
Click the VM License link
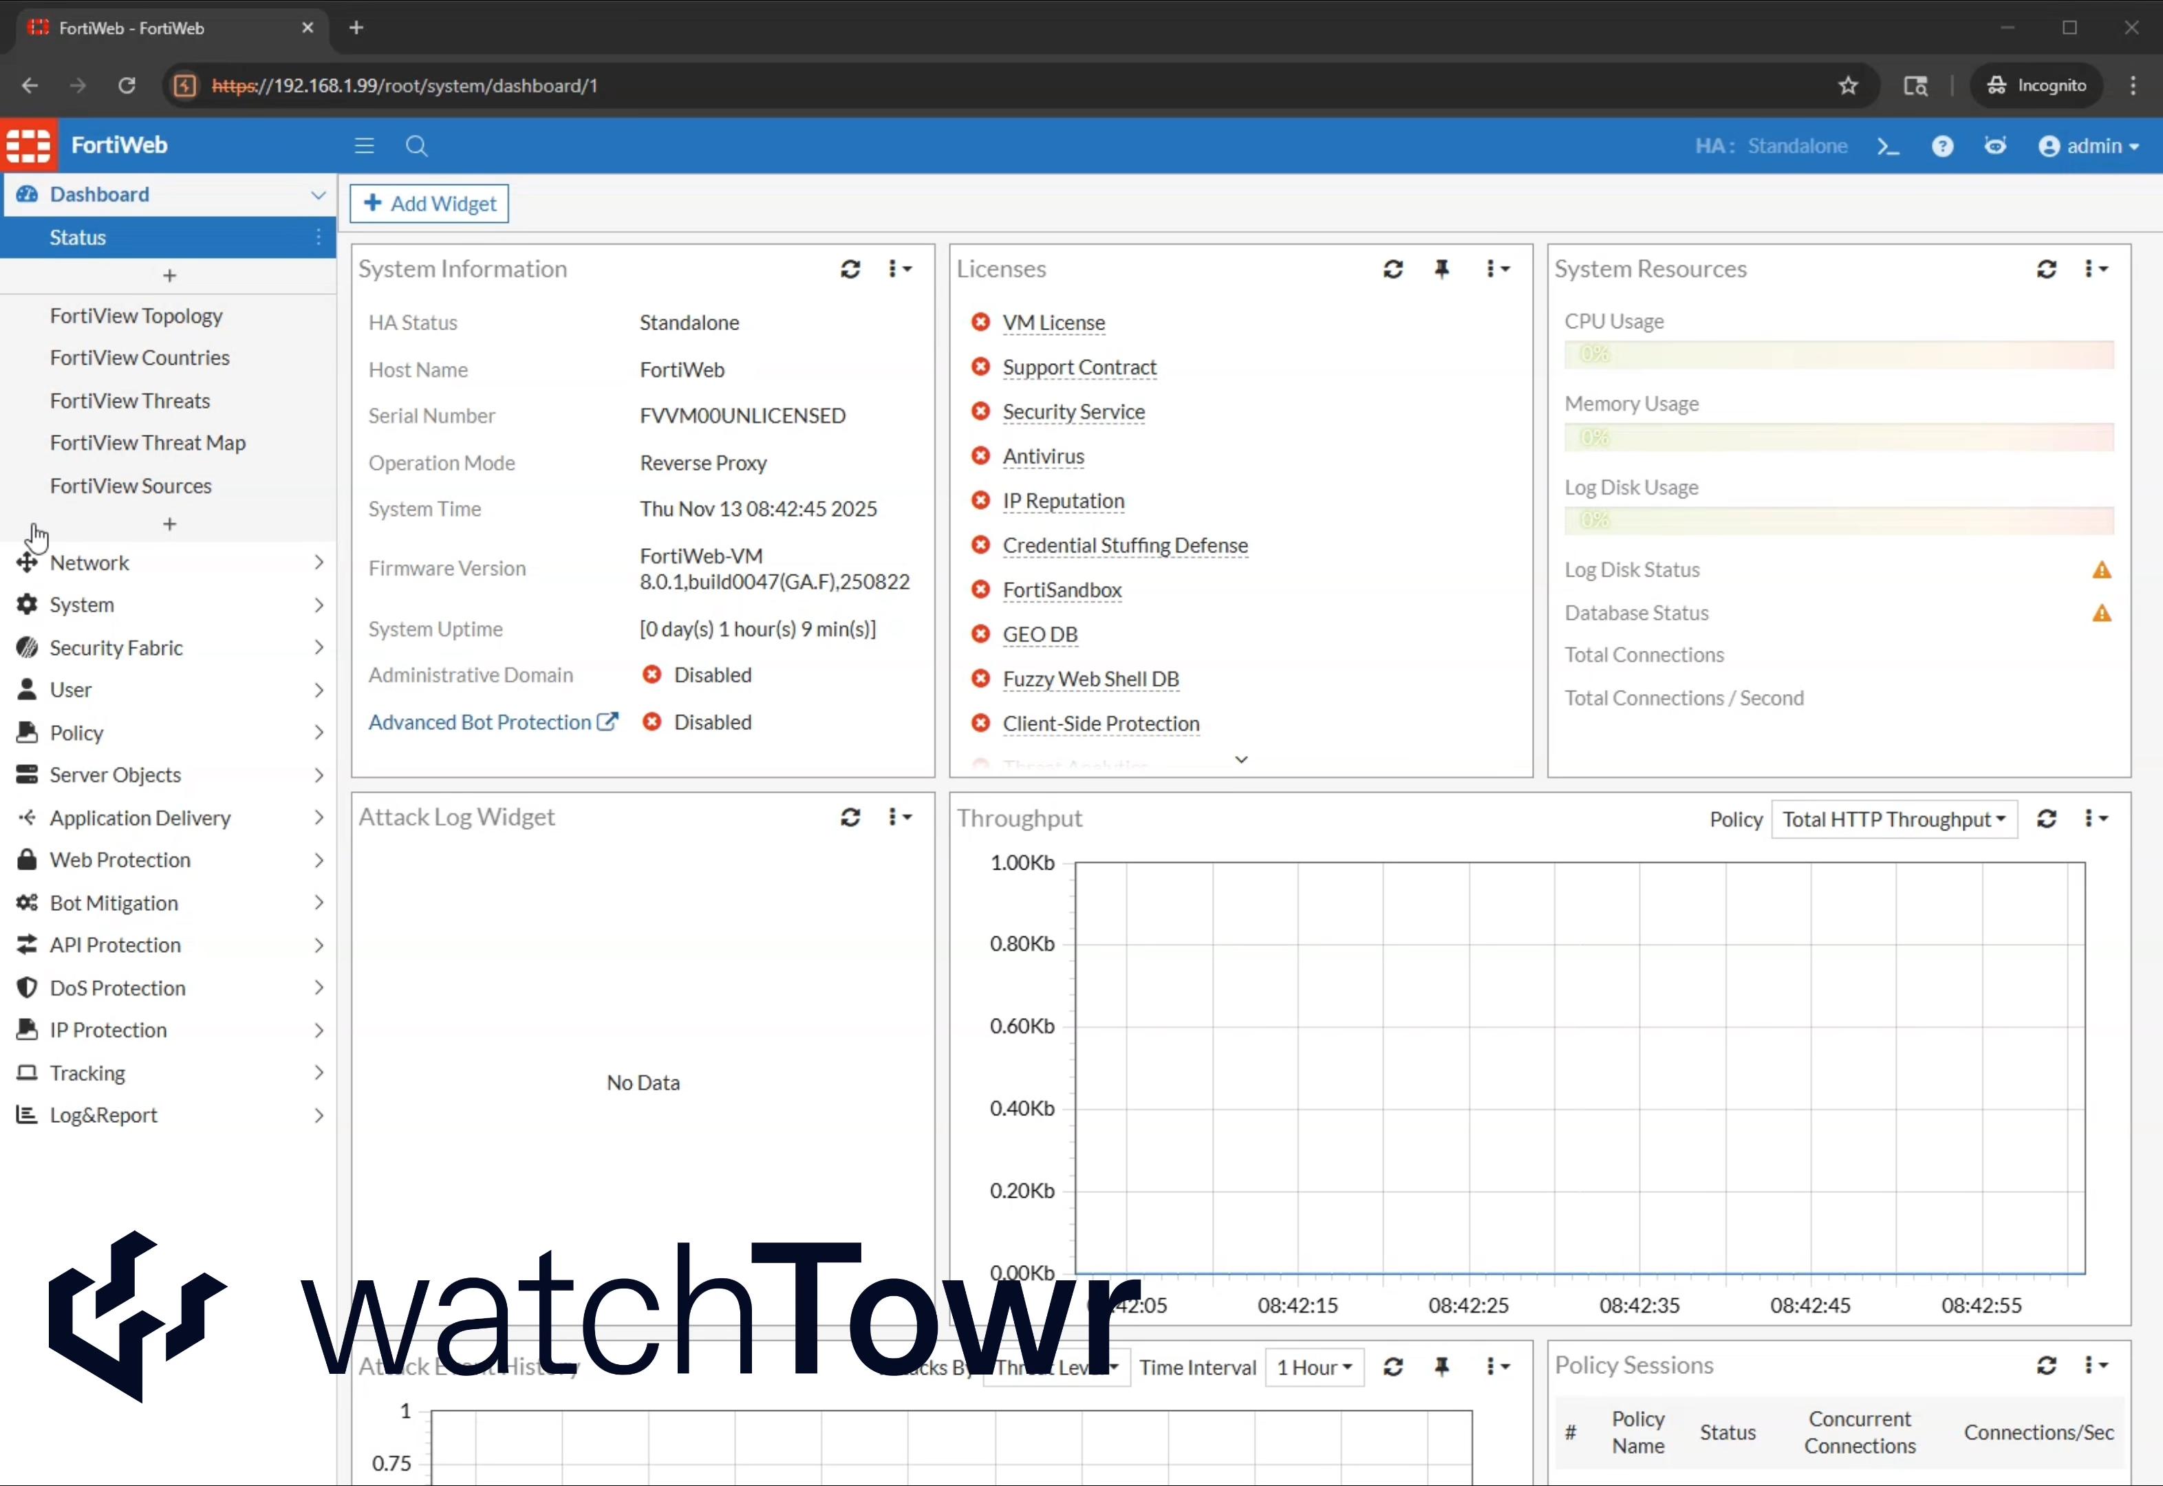pyautogui.click(x=1053, y=322)
